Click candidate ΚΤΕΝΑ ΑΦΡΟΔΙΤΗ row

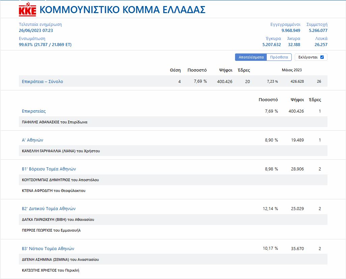point(54,191)
